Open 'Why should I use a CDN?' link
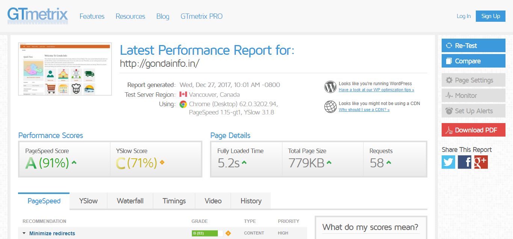 (364, 110)
